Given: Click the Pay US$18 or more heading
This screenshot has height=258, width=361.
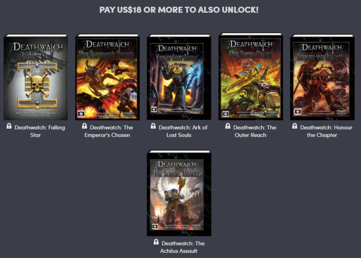Looking at the screenshot, I should pos(179,10).
